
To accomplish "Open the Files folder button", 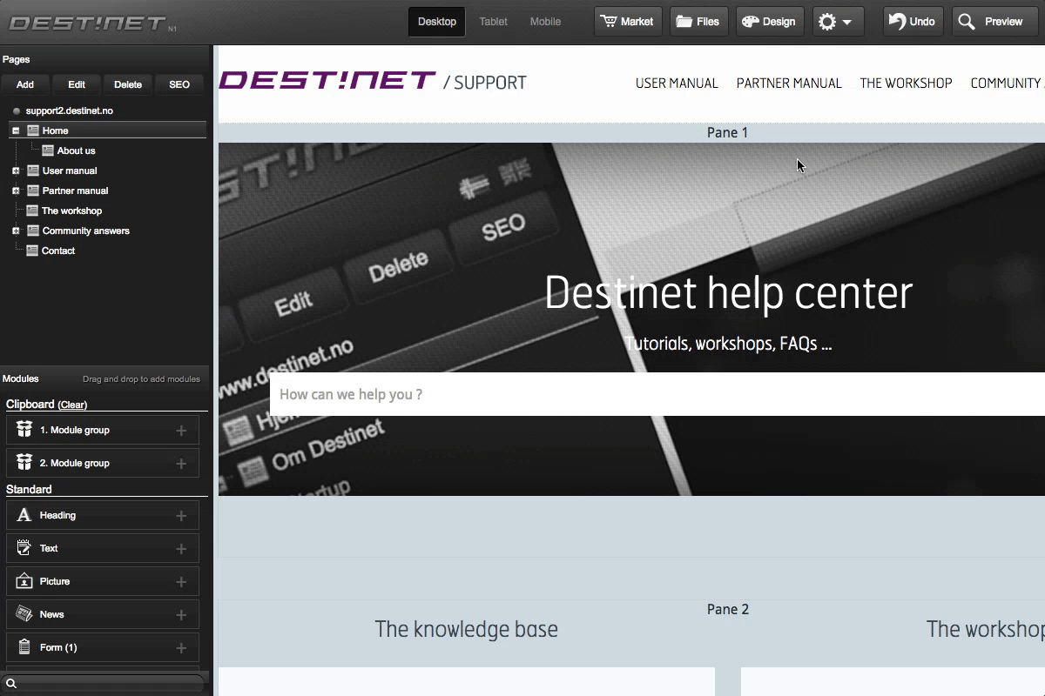I will (x=698, y=22).
